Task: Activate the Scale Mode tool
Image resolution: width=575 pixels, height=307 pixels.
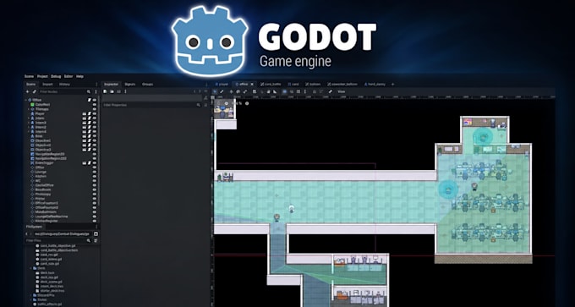Action: click(x=245, y=91)
